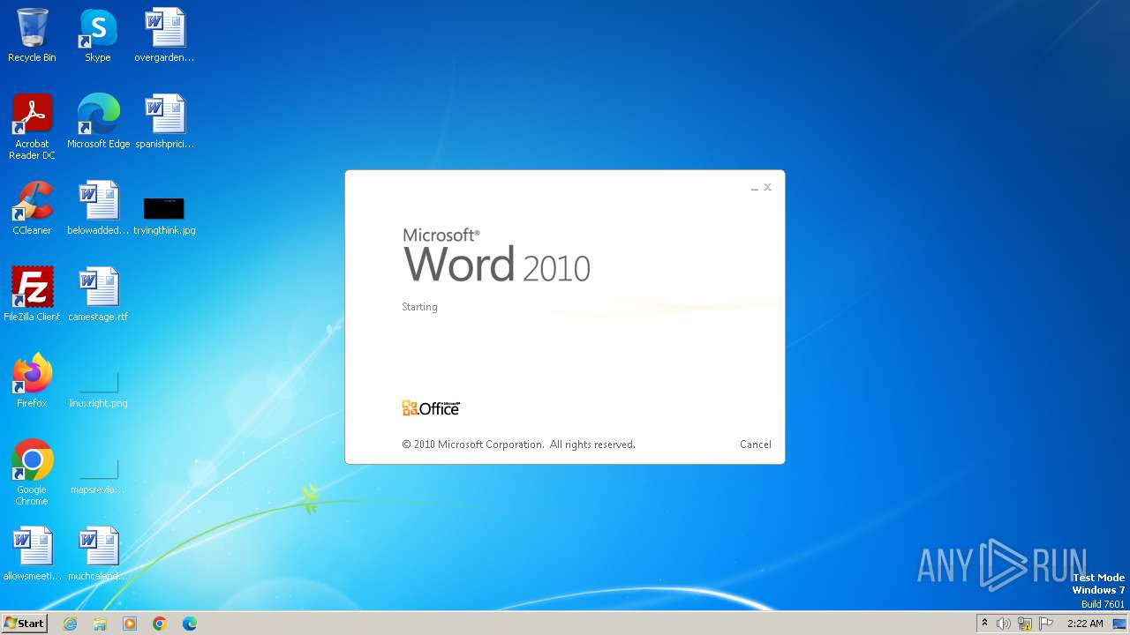Close the Word 2010 splash window
1130x635 pixels.
(767, 187)
